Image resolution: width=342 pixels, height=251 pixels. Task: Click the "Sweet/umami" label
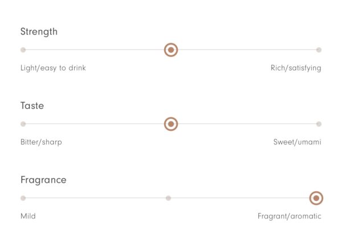(x=298, y=142)
